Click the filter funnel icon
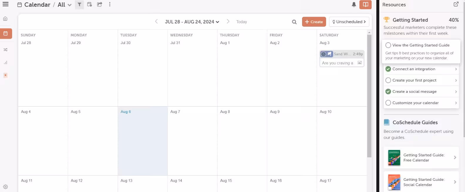The width and height of the screenshot is (465, 192). 79,4
